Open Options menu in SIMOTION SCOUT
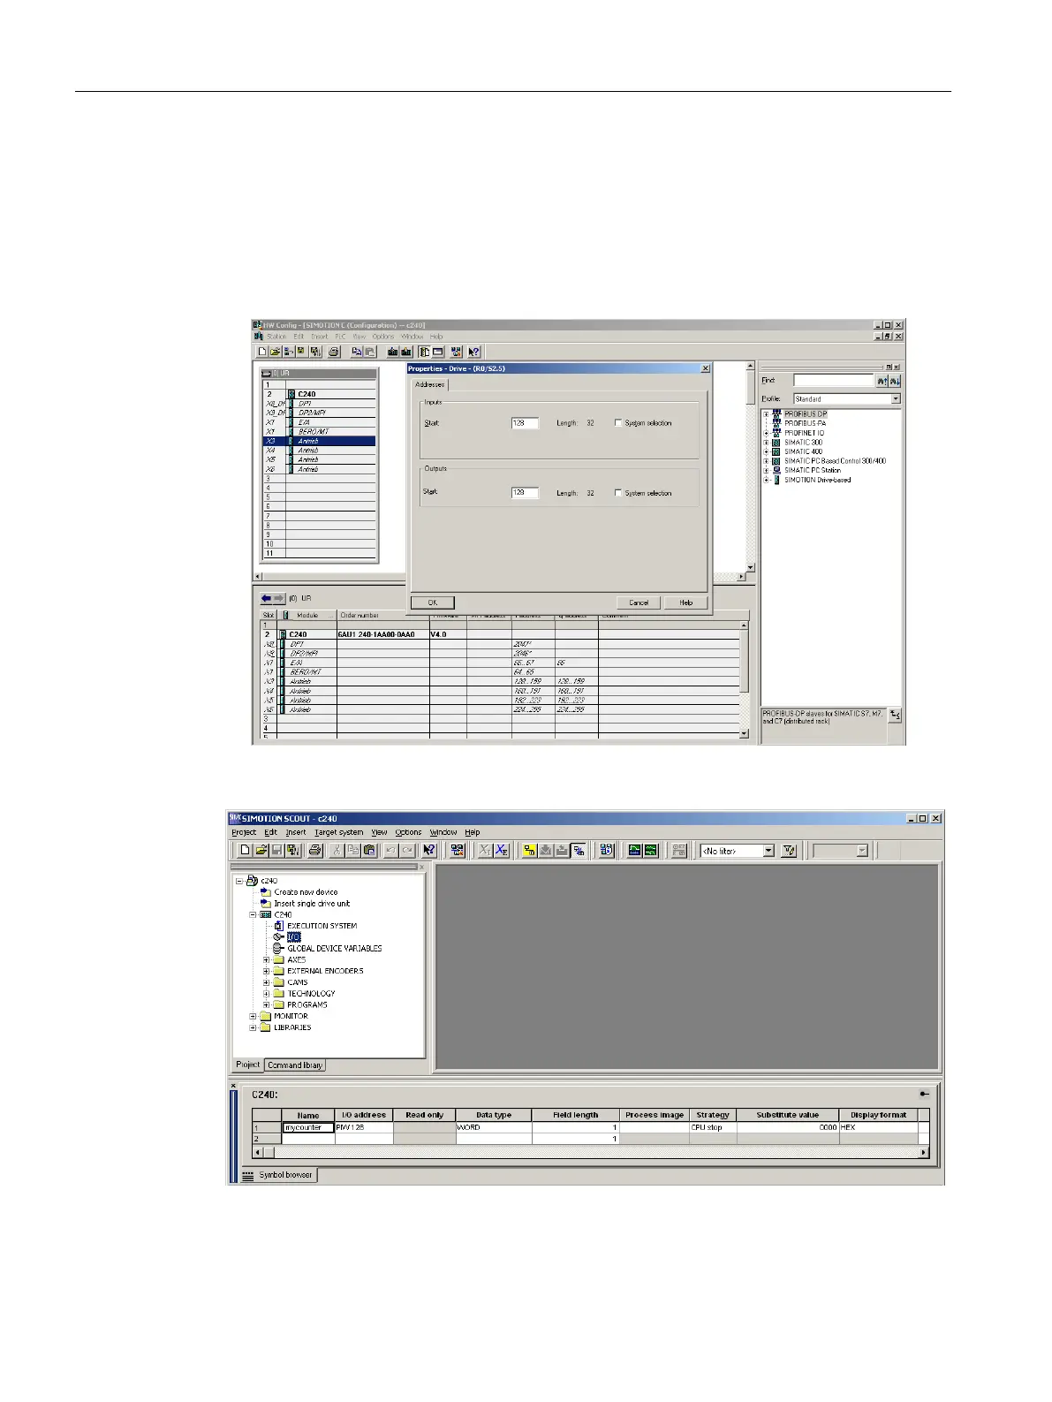 tap(408, 832)
